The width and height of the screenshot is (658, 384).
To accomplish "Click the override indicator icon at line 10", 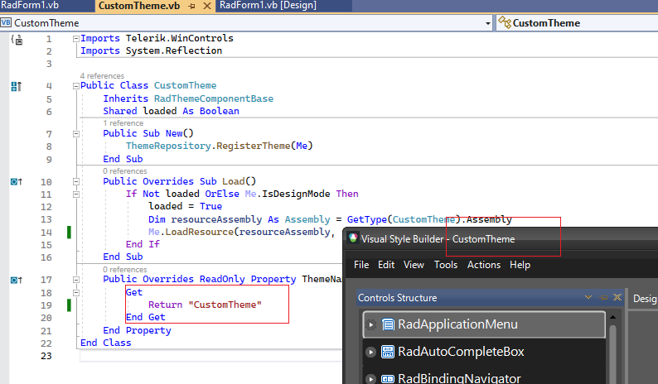I will coord(16,181).
